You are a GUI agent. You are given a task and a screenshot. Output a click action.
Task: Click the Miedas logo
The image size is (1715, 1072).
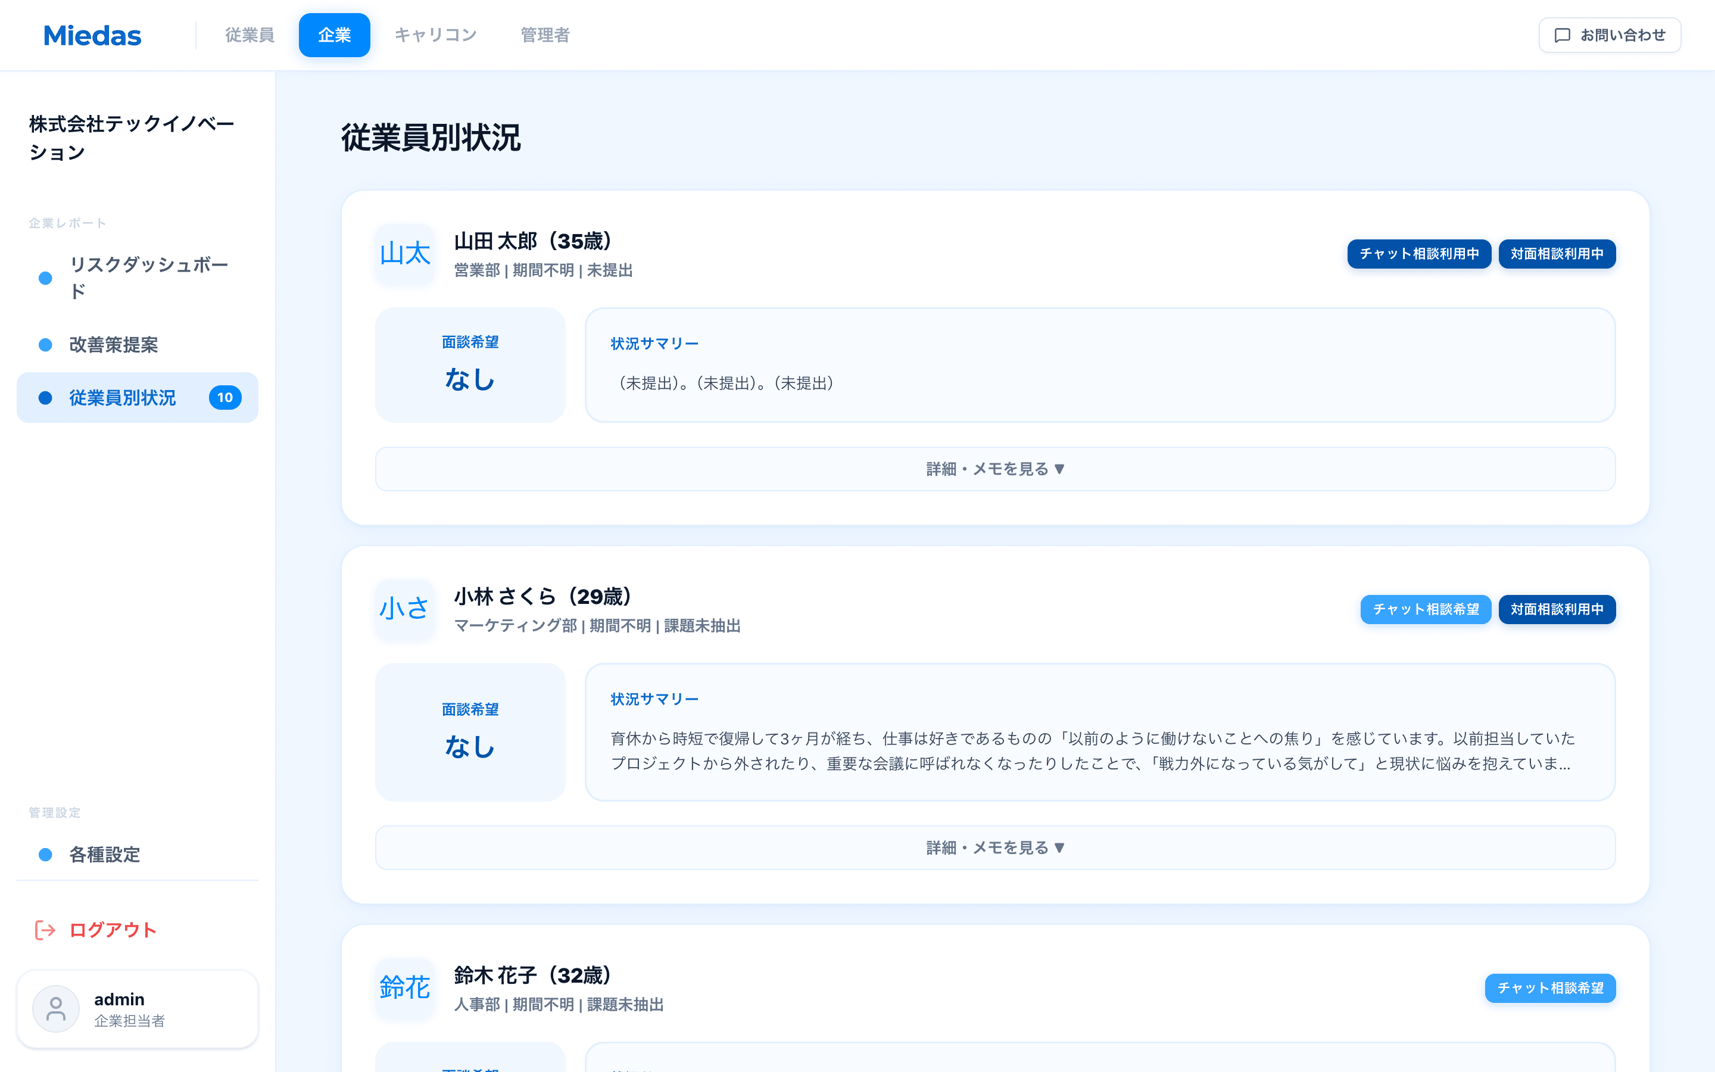(x=92, y=35)
